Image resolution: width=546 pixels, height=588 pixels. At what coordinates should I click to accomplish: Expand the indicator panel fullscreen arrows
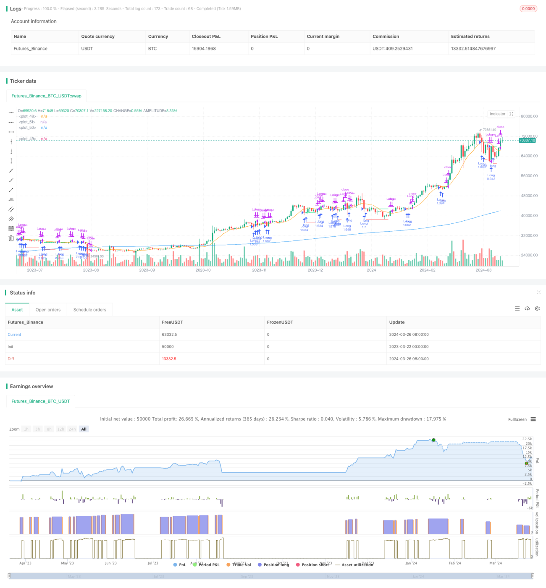(512, 114)
